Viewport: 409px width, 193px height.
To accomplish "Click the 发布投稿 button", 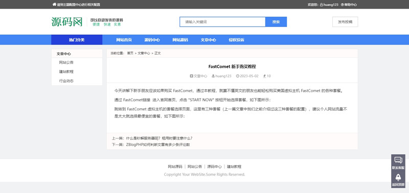I will (x=345, y=22).
